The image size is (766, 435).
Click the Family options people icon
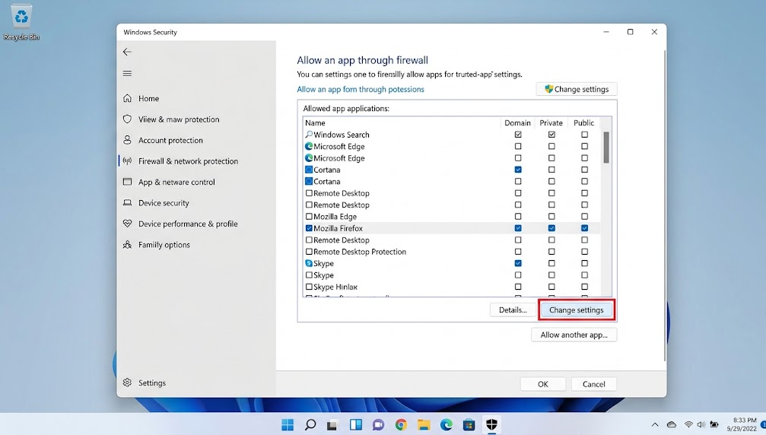[x=128, y=245]
